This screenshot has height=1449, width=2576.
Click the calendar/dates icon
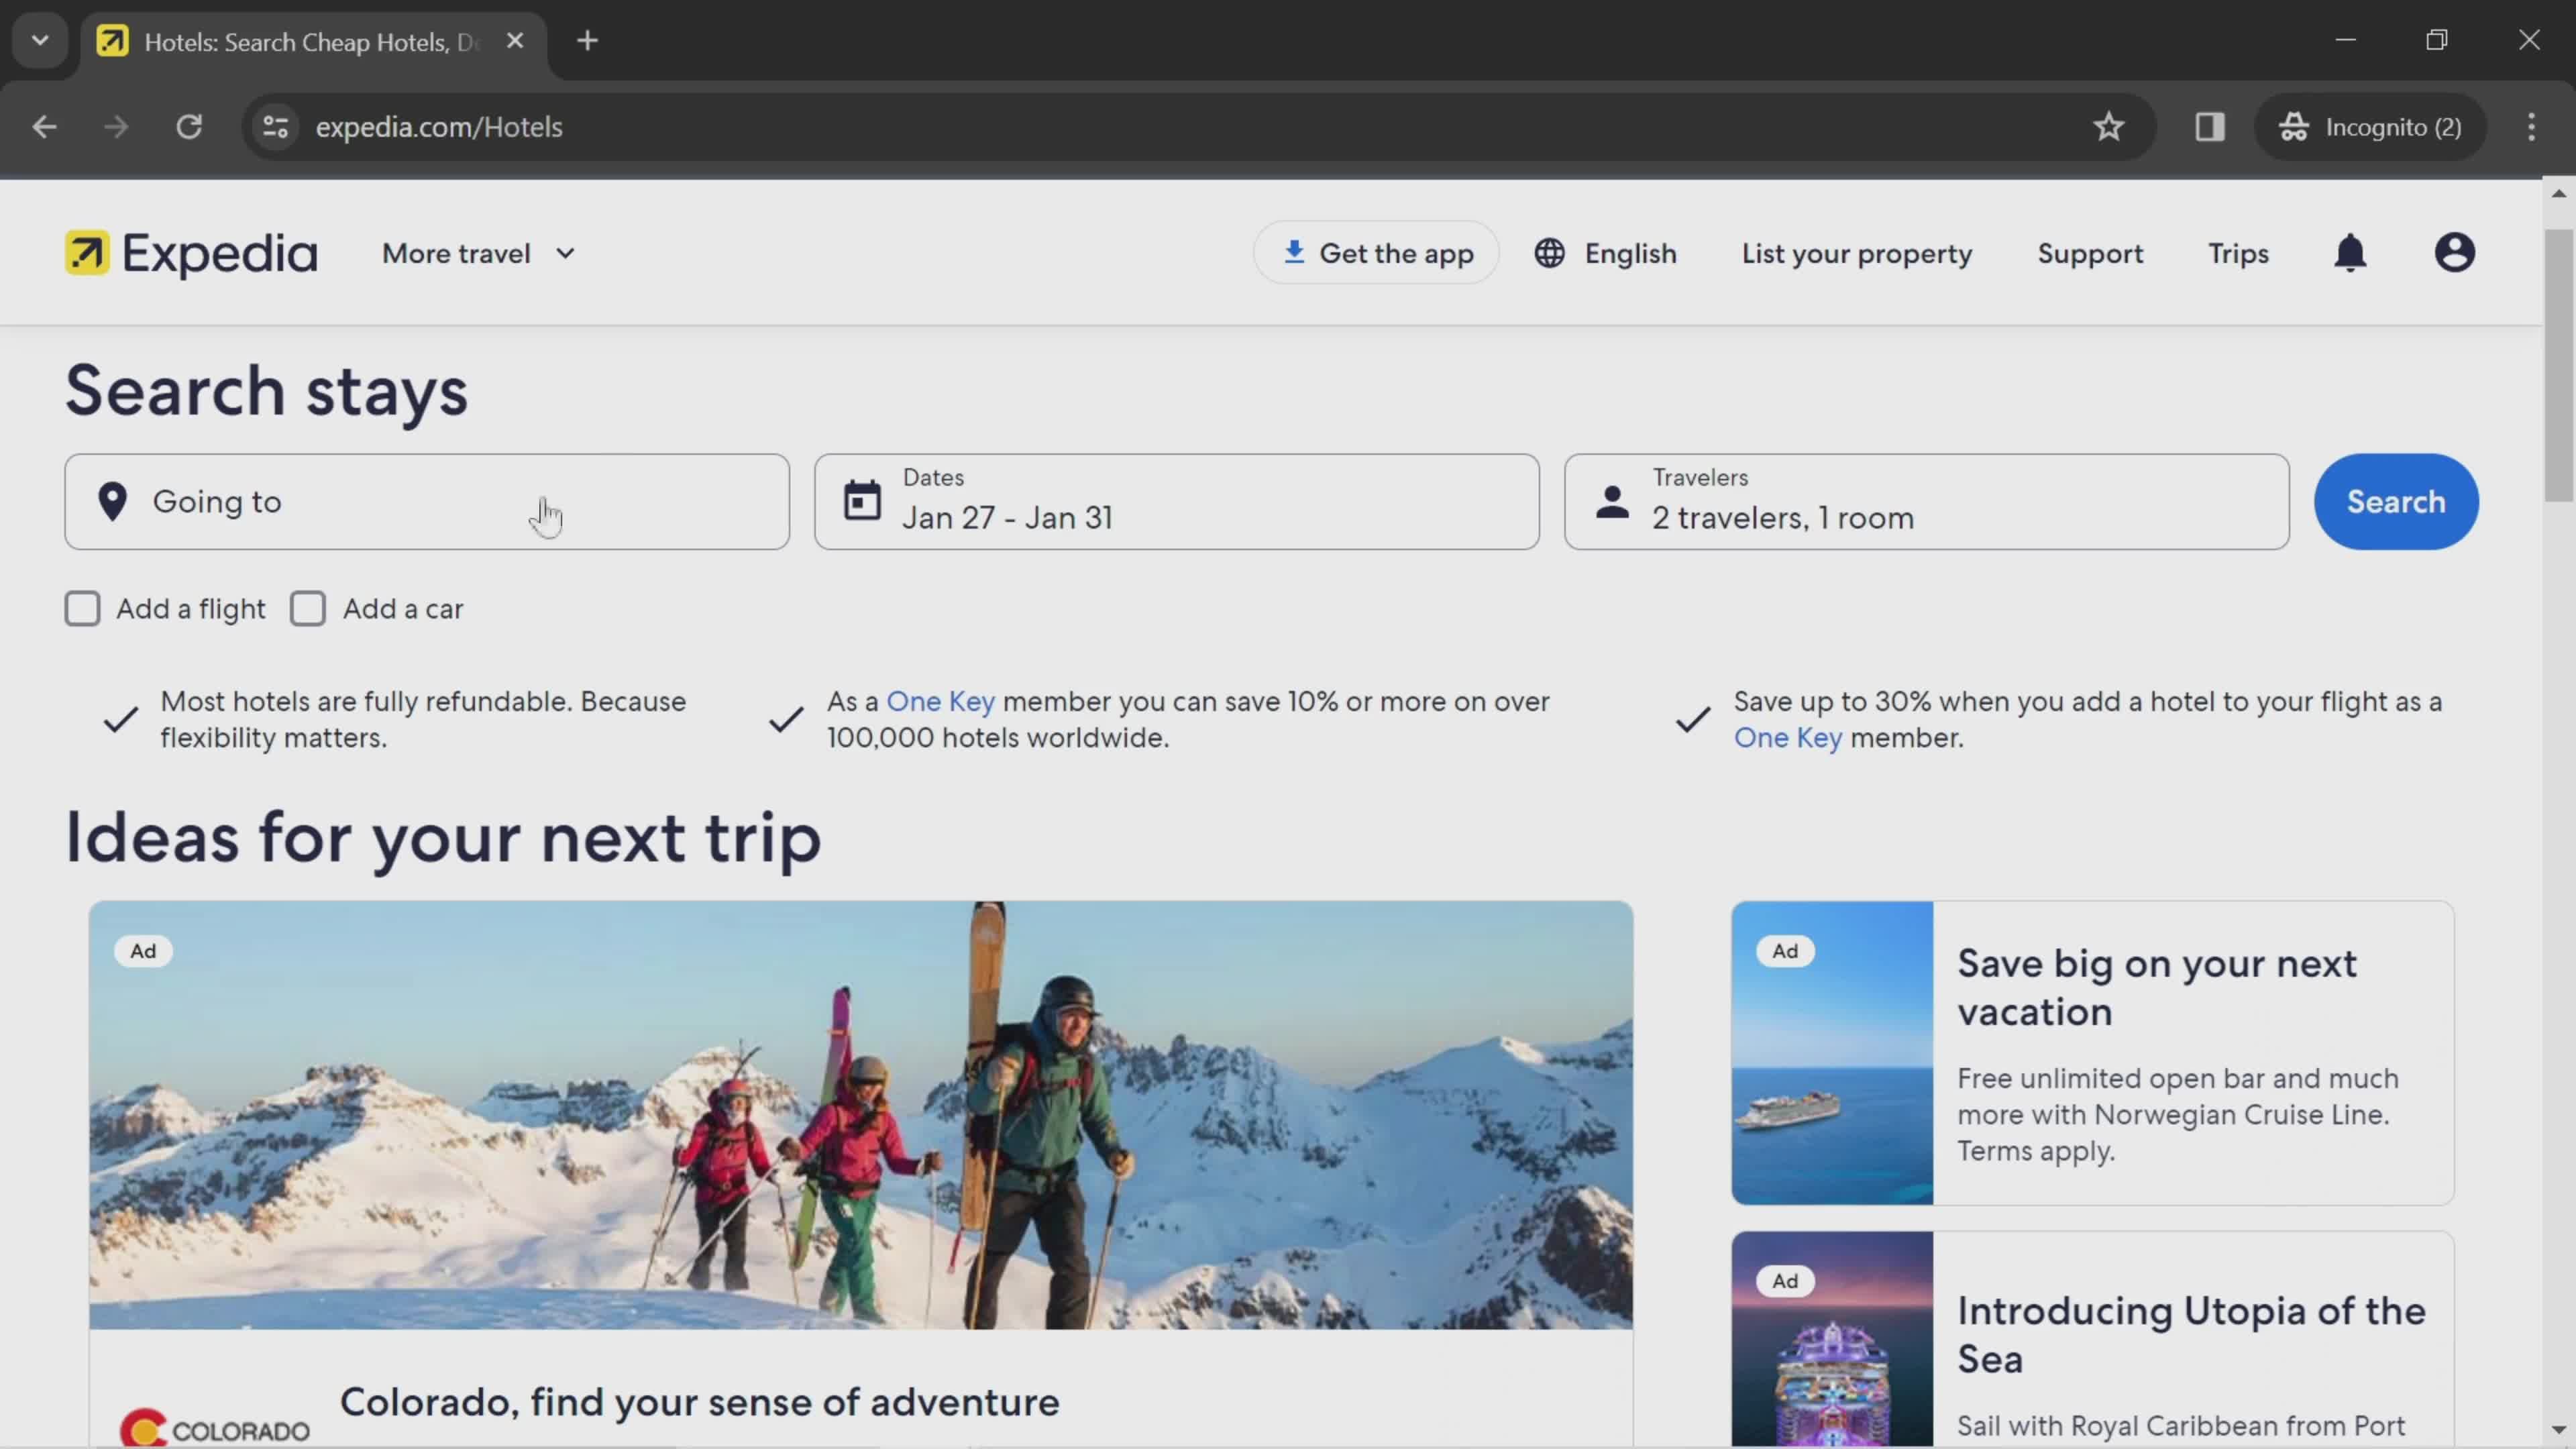click(861, 500)
